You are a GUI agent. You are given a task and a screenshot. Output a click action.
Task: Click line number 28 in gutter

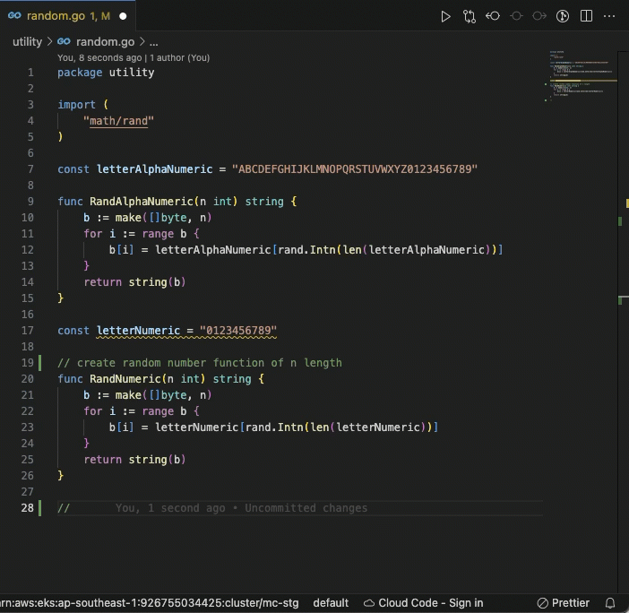point(27,508)
